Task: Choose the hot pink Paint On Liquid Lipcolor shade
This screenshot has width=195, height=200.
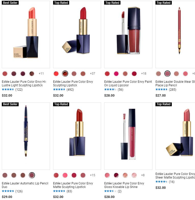Action: 116,74
